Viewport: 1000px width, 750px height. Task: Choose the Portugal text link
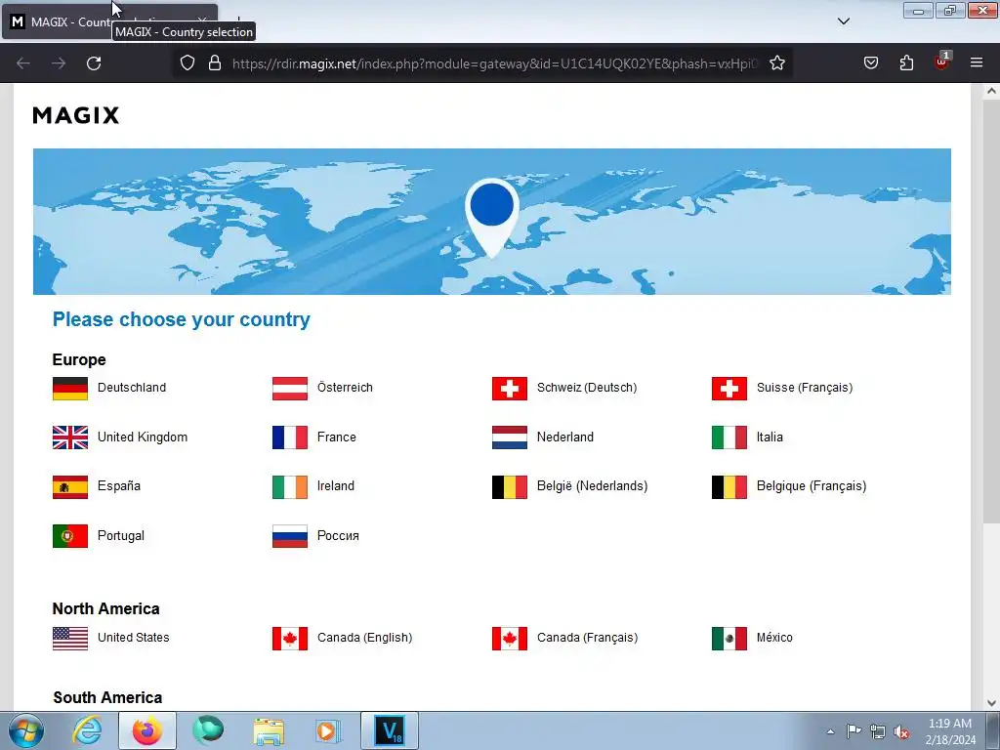(x=120, y=536)
